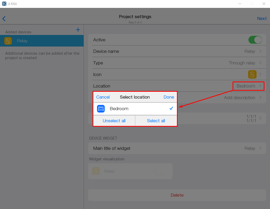Click the relay icon in widget preview
This screenshot has height=209, width=270.
[96, 171]
